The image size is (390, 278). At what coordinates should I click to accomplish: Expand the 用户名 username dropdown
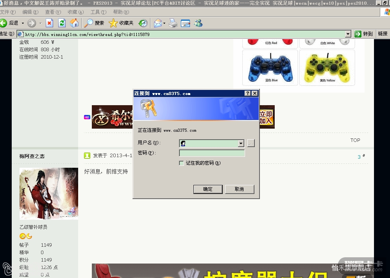[241, 143]
